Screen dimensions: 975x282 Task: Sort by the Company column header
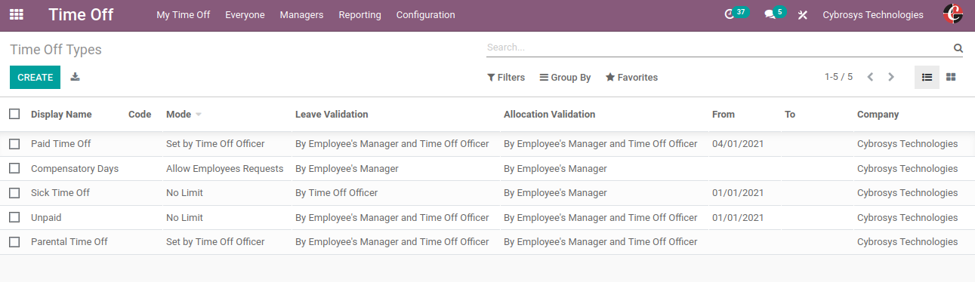click(878, 115)
